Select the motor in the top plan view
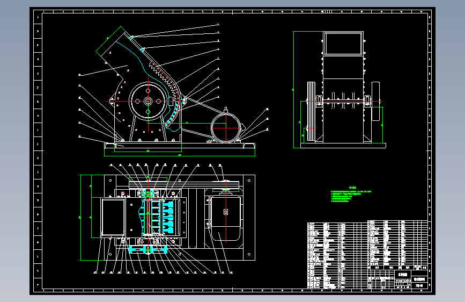Image resolution: width=465 pixels, height=302 pixels. click(226, 218)
